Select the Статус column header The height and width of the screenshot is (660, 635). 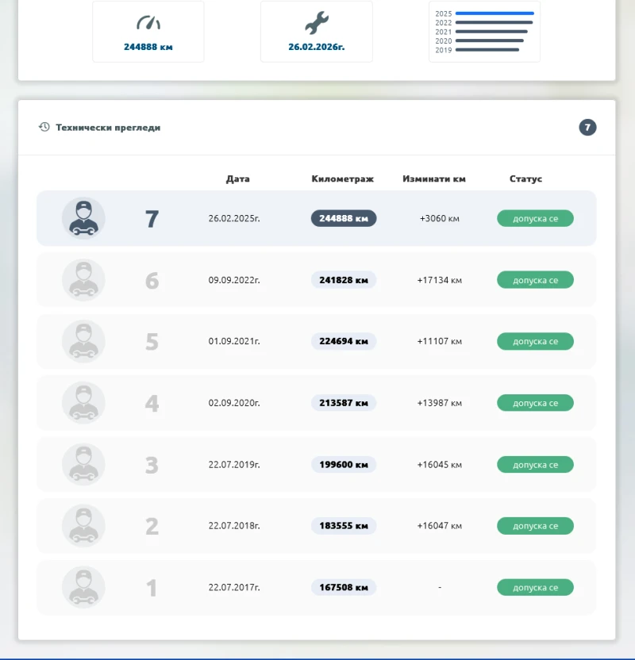click(x=525, y=178)
